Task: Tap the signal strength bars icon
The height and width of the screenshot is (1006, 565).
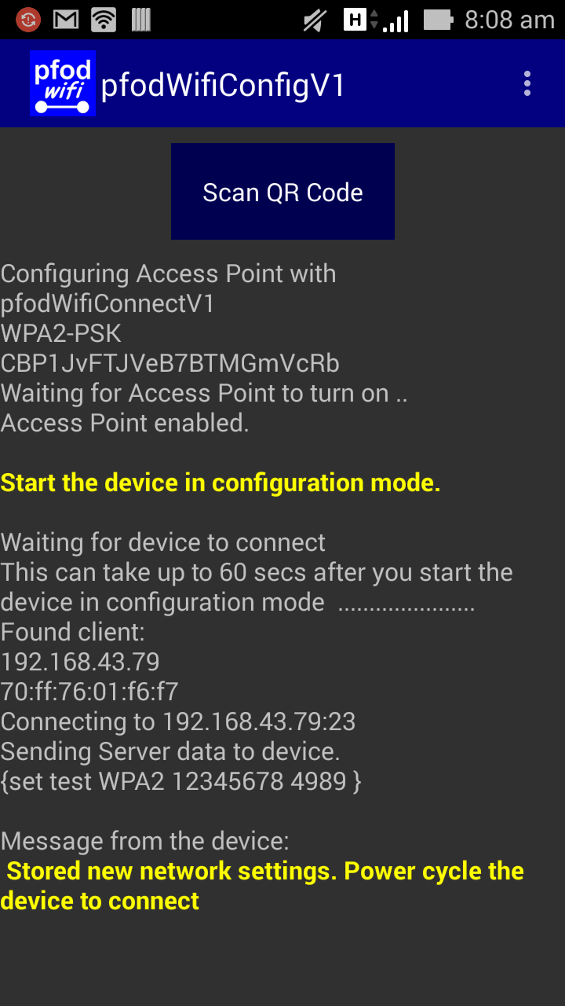Action: point(395,20)
